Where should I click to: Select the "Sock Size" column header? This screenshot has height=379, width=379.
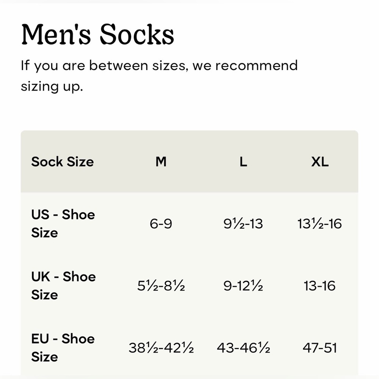[x=62, y=162]
